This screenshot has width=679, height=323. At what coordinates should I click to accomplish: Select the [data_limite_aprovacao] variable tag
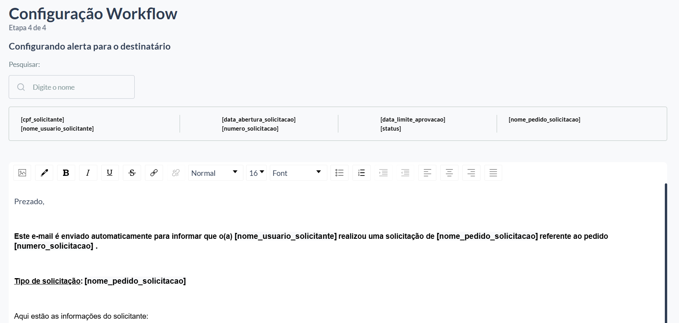click(413, 120)
